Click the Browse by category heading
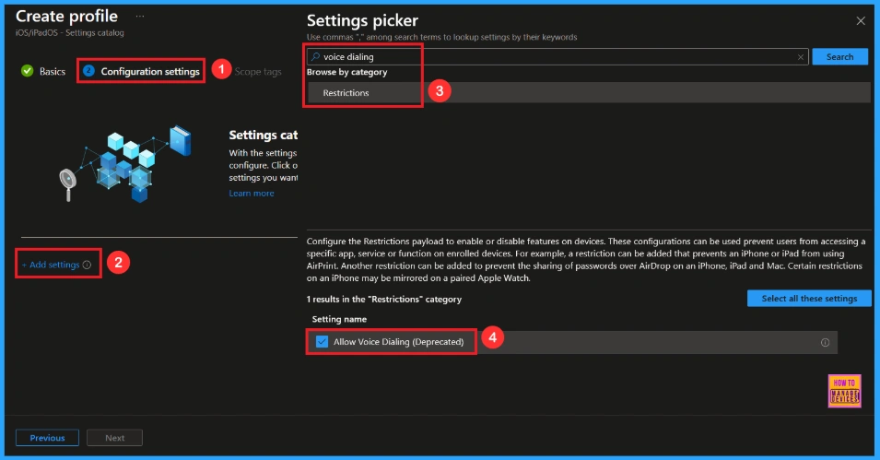Screen dimensions: 880x460 coord(346,72)
